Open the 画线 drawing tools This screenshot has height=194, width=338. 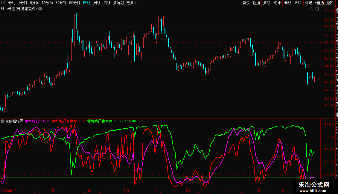(x=287, y=3)
